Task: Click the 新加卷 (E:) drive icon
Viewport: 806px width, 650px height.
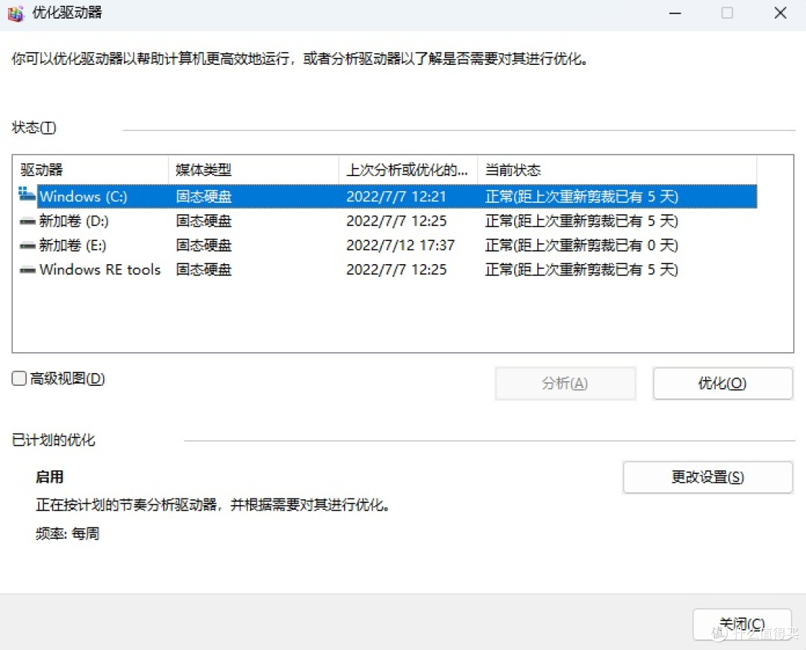Action: coord(28,246)
